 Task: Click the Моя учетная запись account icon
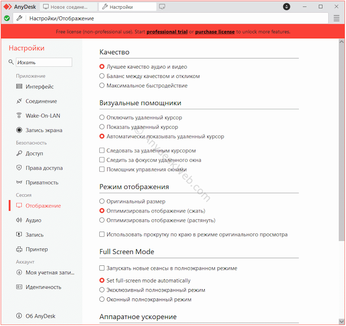tap(19, 273)
